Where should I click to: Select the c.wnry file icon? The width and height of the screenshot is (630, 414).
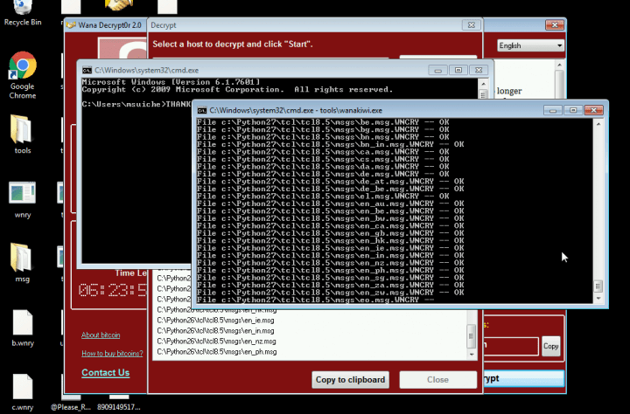[23, 392]
